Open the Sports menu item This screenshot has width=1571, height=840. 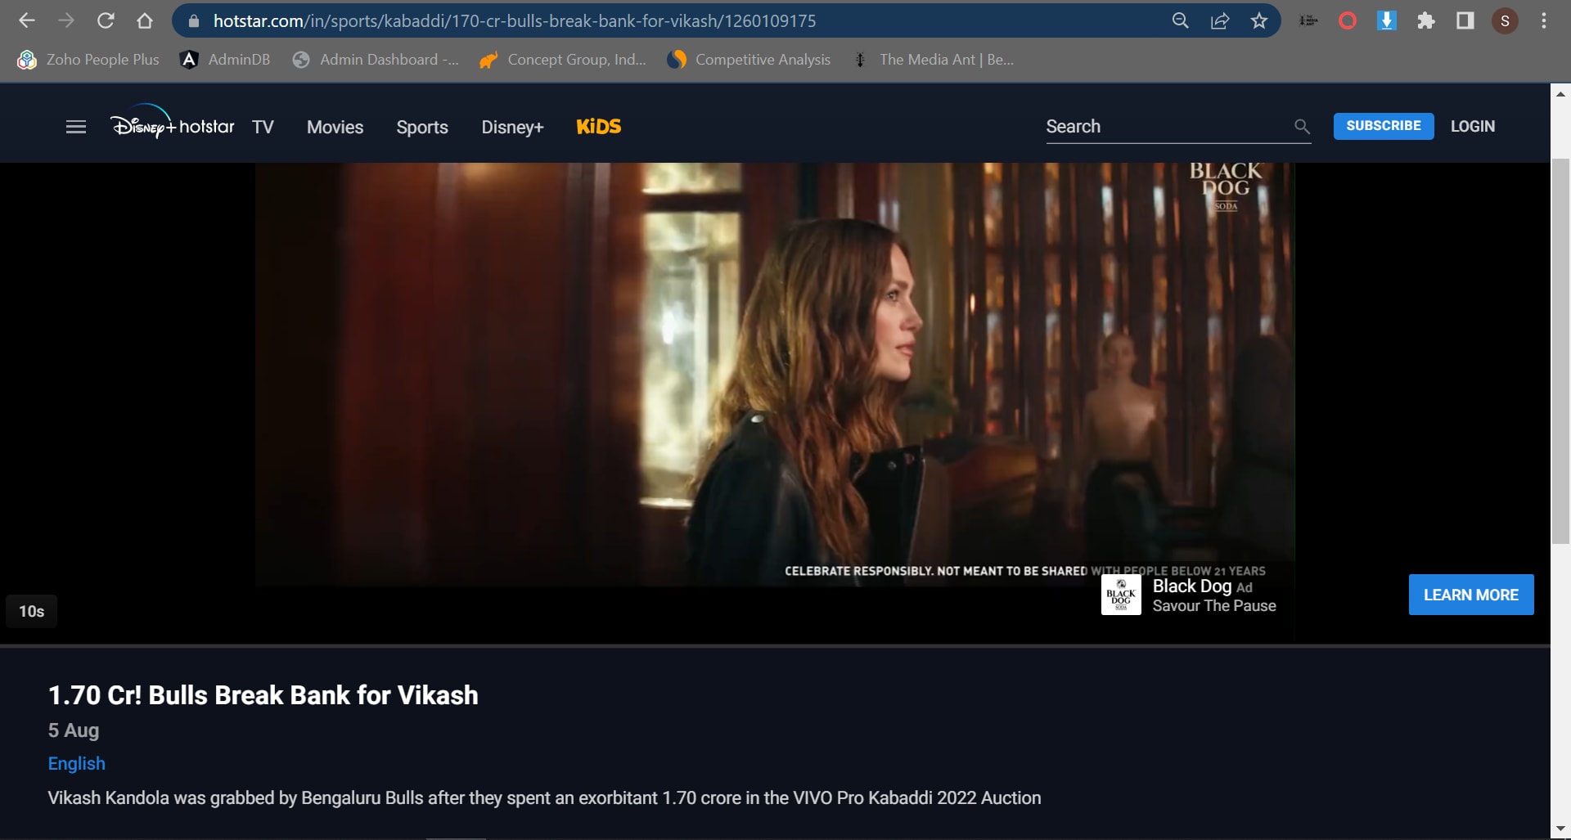tap(422, 127)
